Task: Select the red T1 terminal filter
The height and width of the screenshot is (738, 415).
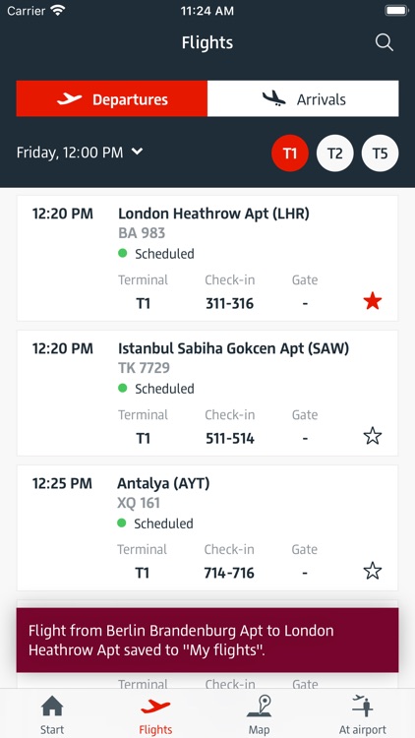Action: (x=290, y=154)
